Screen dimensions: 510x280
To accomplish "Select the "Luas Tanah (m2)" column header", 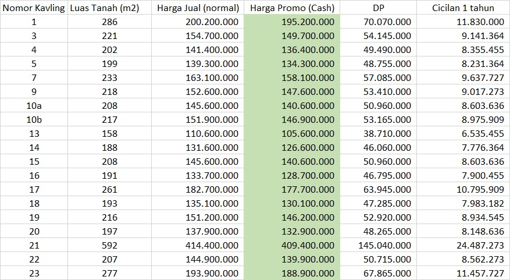I will point(109,8).
